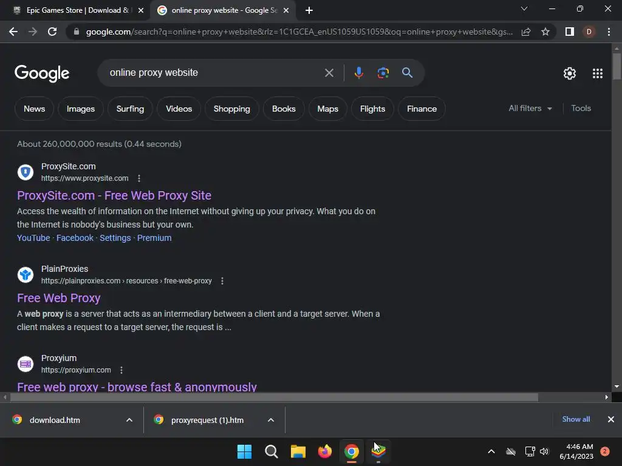The height and width of the screenshot is (466, 622).
Task: Open Firefox from taskbar
Action: coord(325,451)
